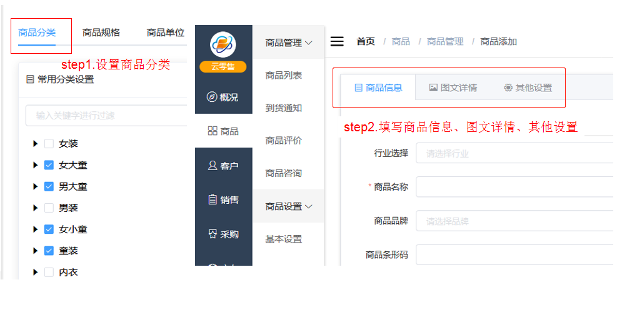
Task: Click the 男装 tree label
Action: (x=68, y=208)
